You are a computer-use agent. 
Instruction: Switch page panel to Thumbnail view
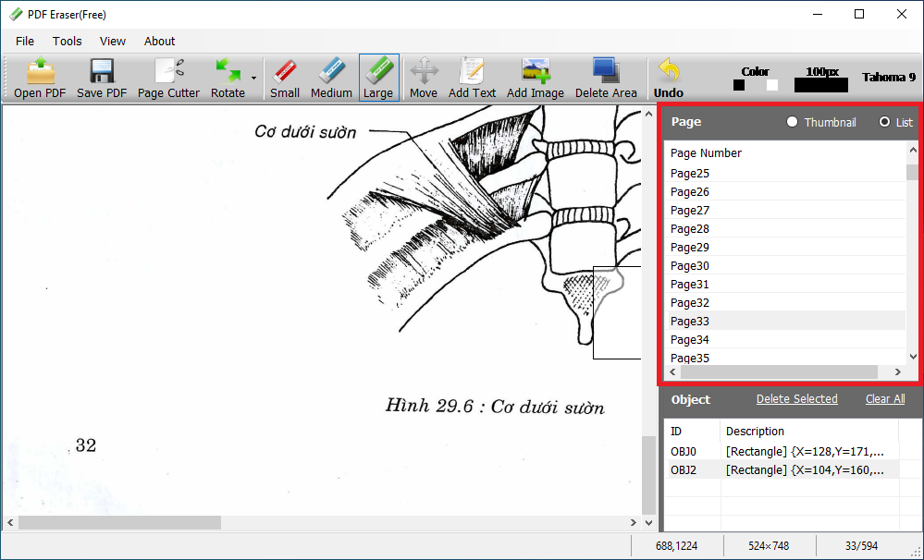pyautogui.click(x=792, y=122)
